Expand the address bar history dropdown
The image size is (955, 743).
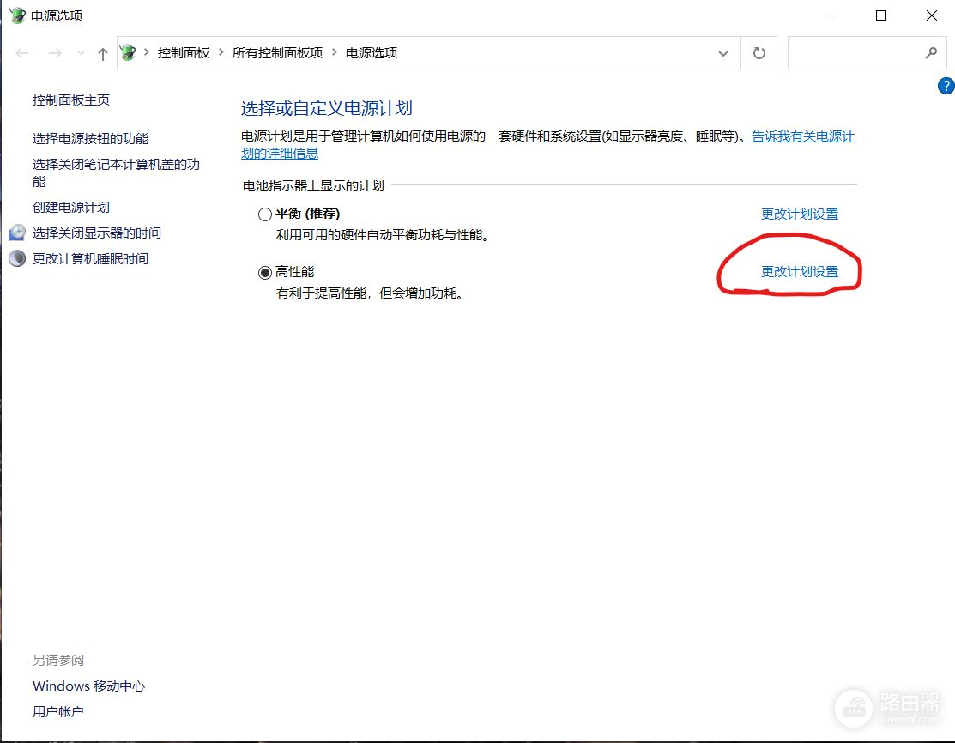pos(722,53)
